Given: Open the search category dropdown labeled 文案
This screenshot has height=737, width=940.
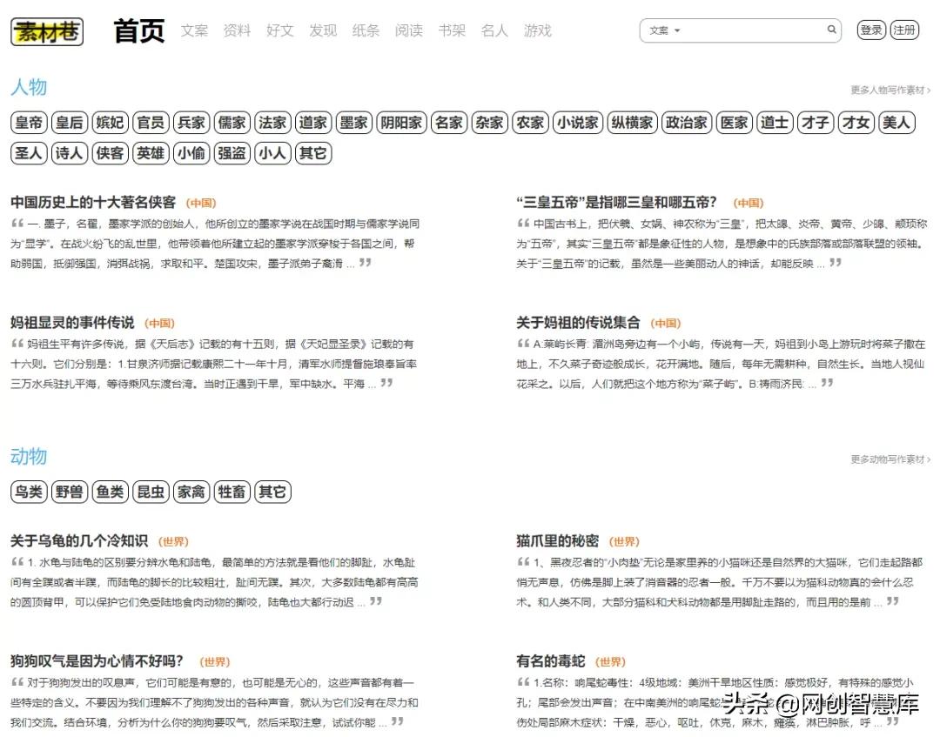Looking at the screenshot, I should point(665,30).
